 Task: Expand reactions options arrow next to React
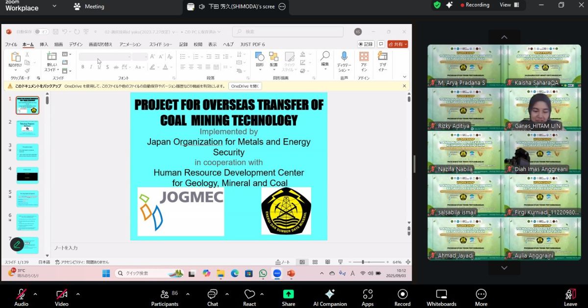[x=262, y=294]
